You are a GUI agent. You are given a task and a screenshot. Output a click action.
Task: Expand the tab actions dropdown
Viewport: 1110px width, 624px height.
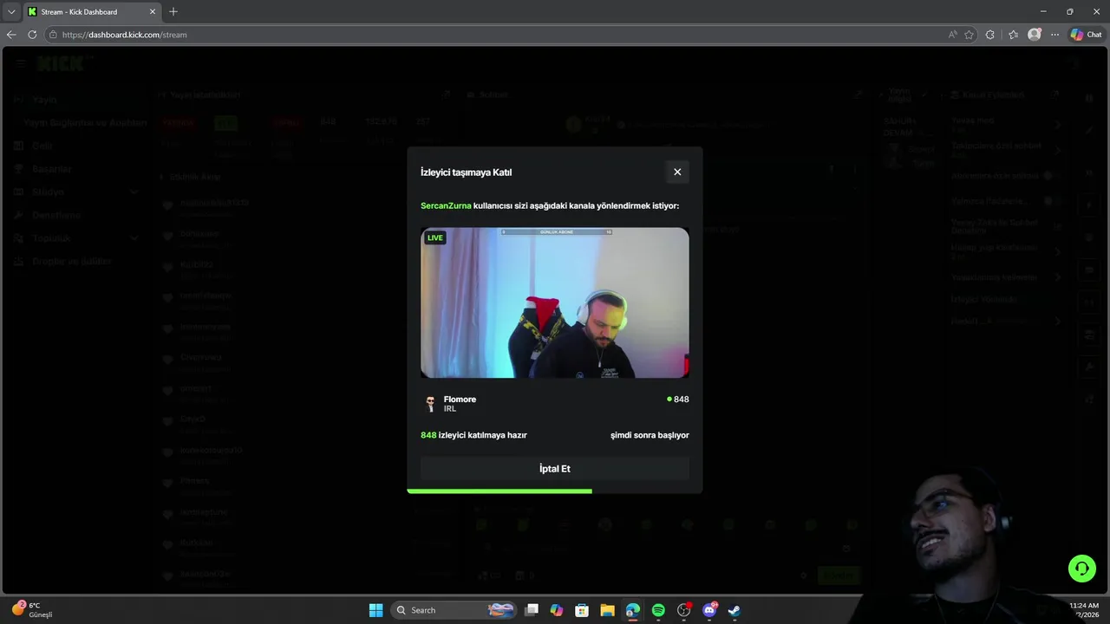coord(11,12)
